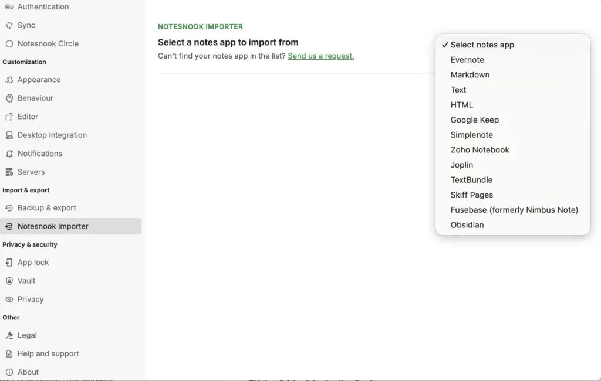Click the App lock icon
The height and width of the screenshot is (381, 601).
click(x=9, y=262)
